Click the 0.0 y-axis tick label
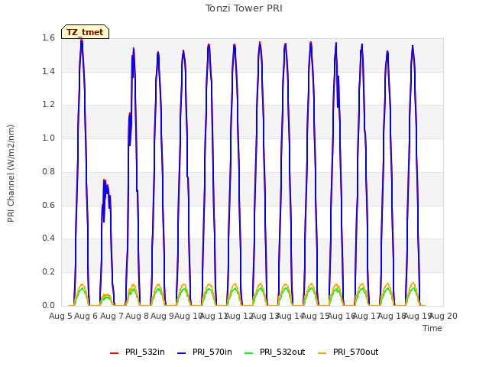Image resolution: width=489 pixels, height=367 pixels. tap(48, 305)
